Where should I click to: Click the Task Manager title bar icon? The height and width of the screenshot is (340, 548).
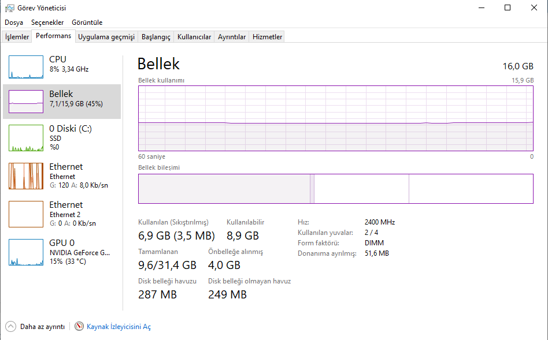10,8
